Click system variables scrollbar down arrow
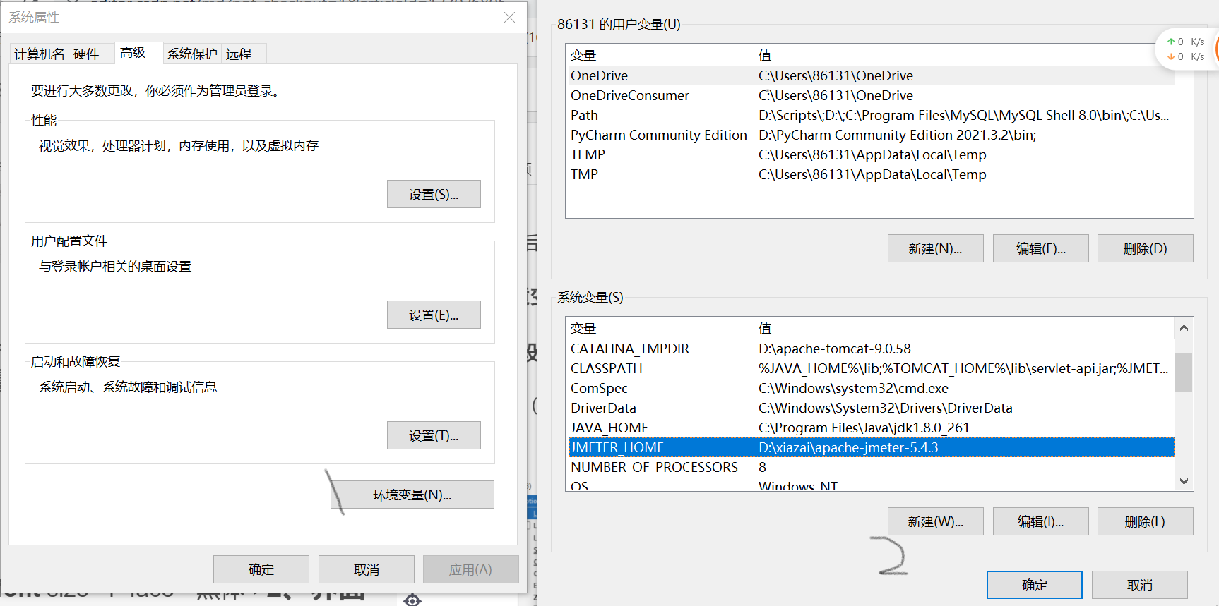The image size is (1219, 606). point(1184,481)
